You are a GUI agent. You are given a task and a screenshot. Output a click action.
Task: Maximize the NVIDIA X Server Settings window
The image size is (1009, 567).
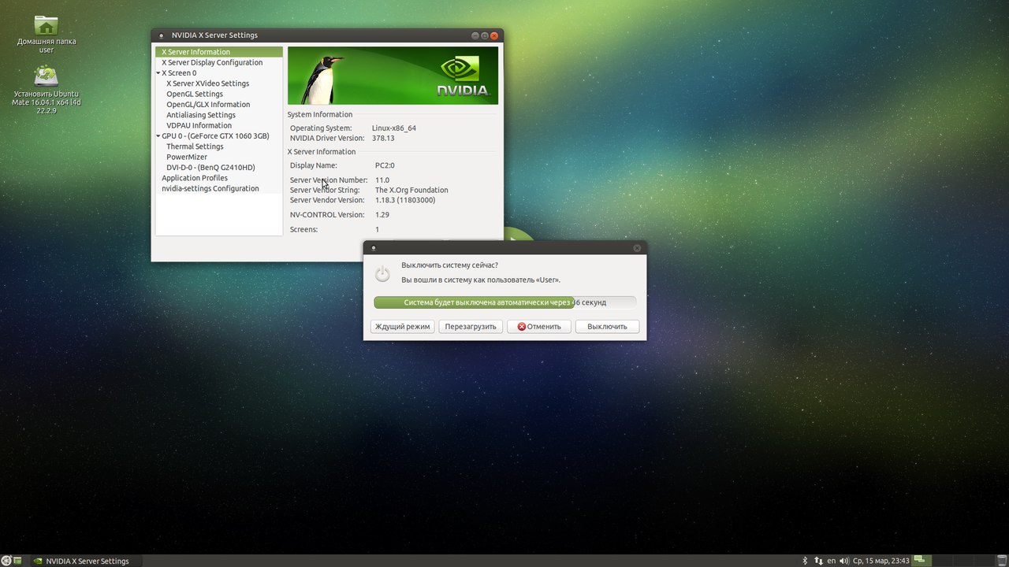pyautogui.click(x=485, y=35)
